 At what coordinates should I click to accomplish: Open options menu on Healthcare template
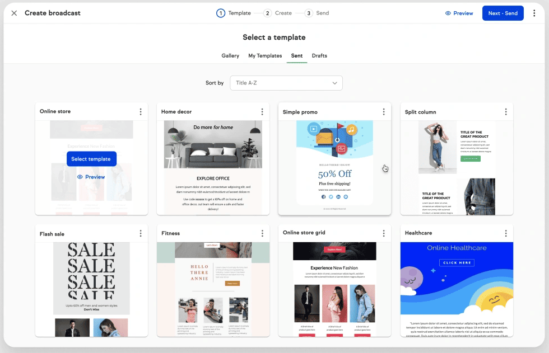(x=505, y=233)
